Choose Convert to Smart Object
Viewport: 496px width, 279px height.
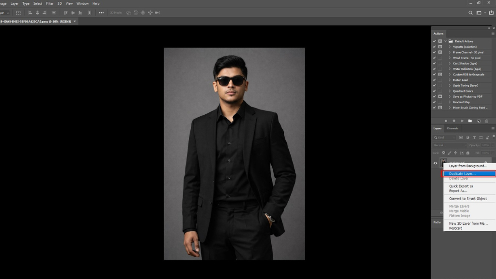[x=469, y=199]
